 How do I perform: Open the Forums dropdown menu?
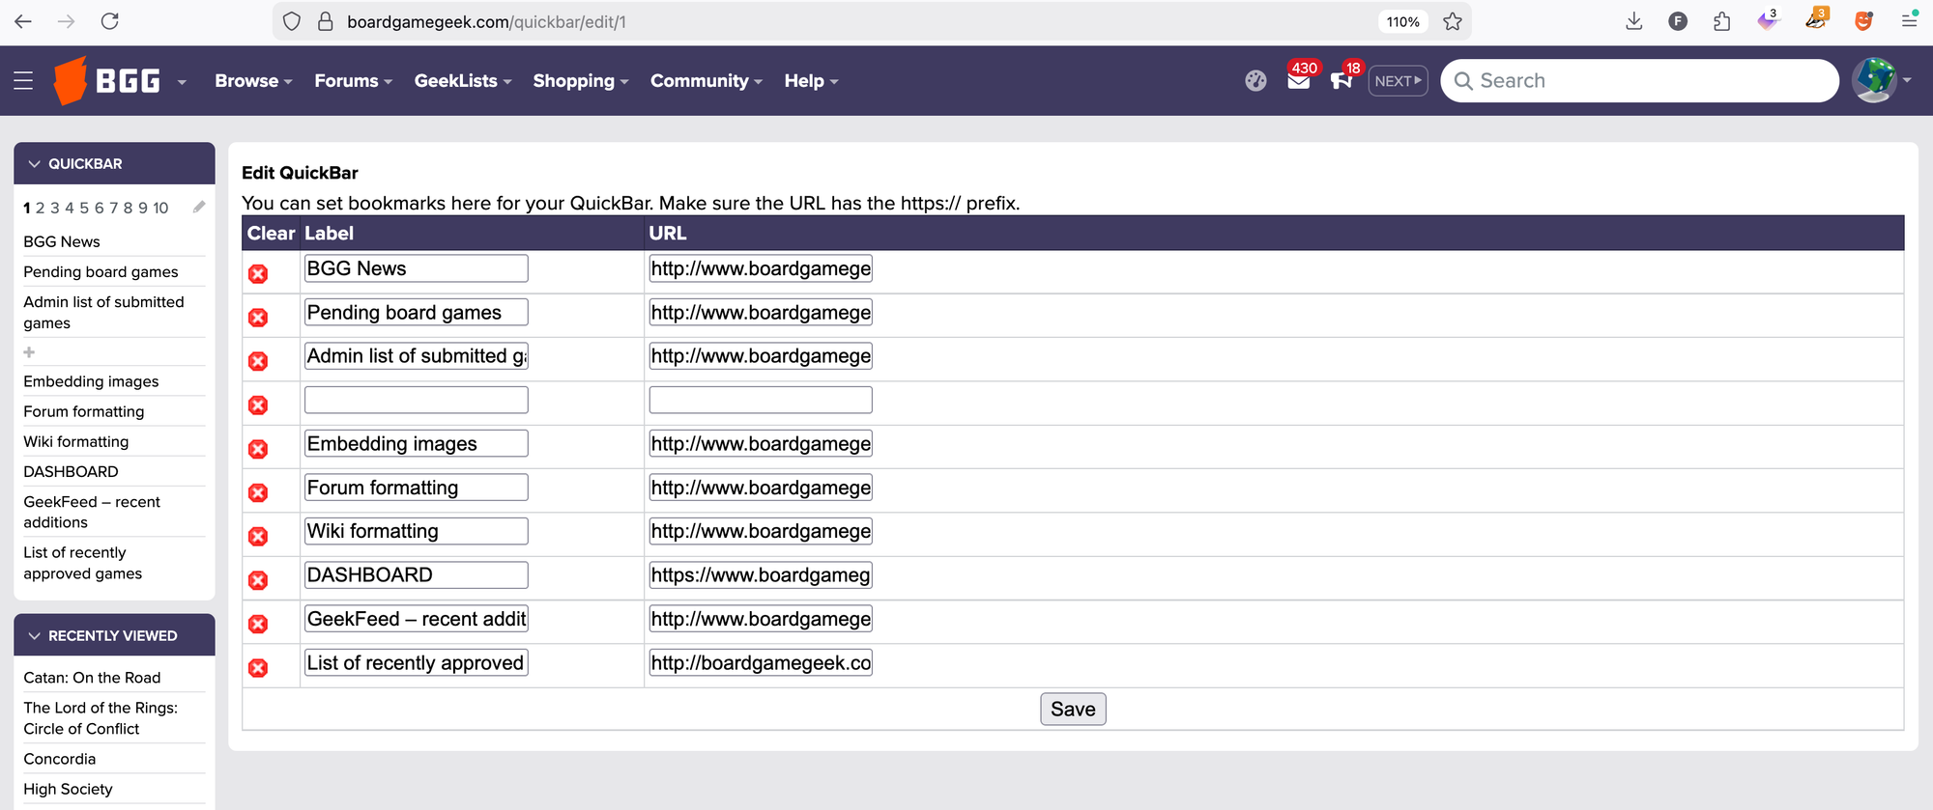(353, 81)
